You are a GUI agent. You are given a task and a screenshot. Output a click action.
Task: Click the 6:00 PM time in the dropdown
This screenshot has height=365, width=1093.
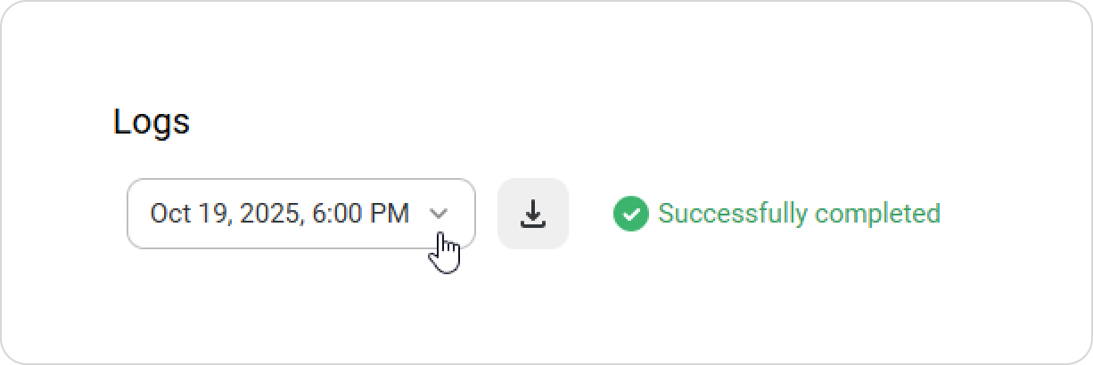tap(361, 214)
